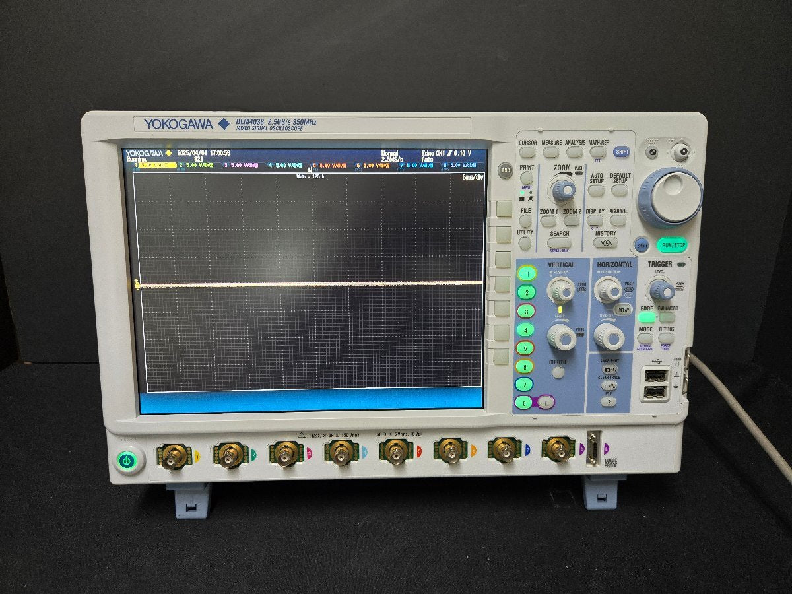
Task: Click the trigger MODE button
Action: pos(645,338)
